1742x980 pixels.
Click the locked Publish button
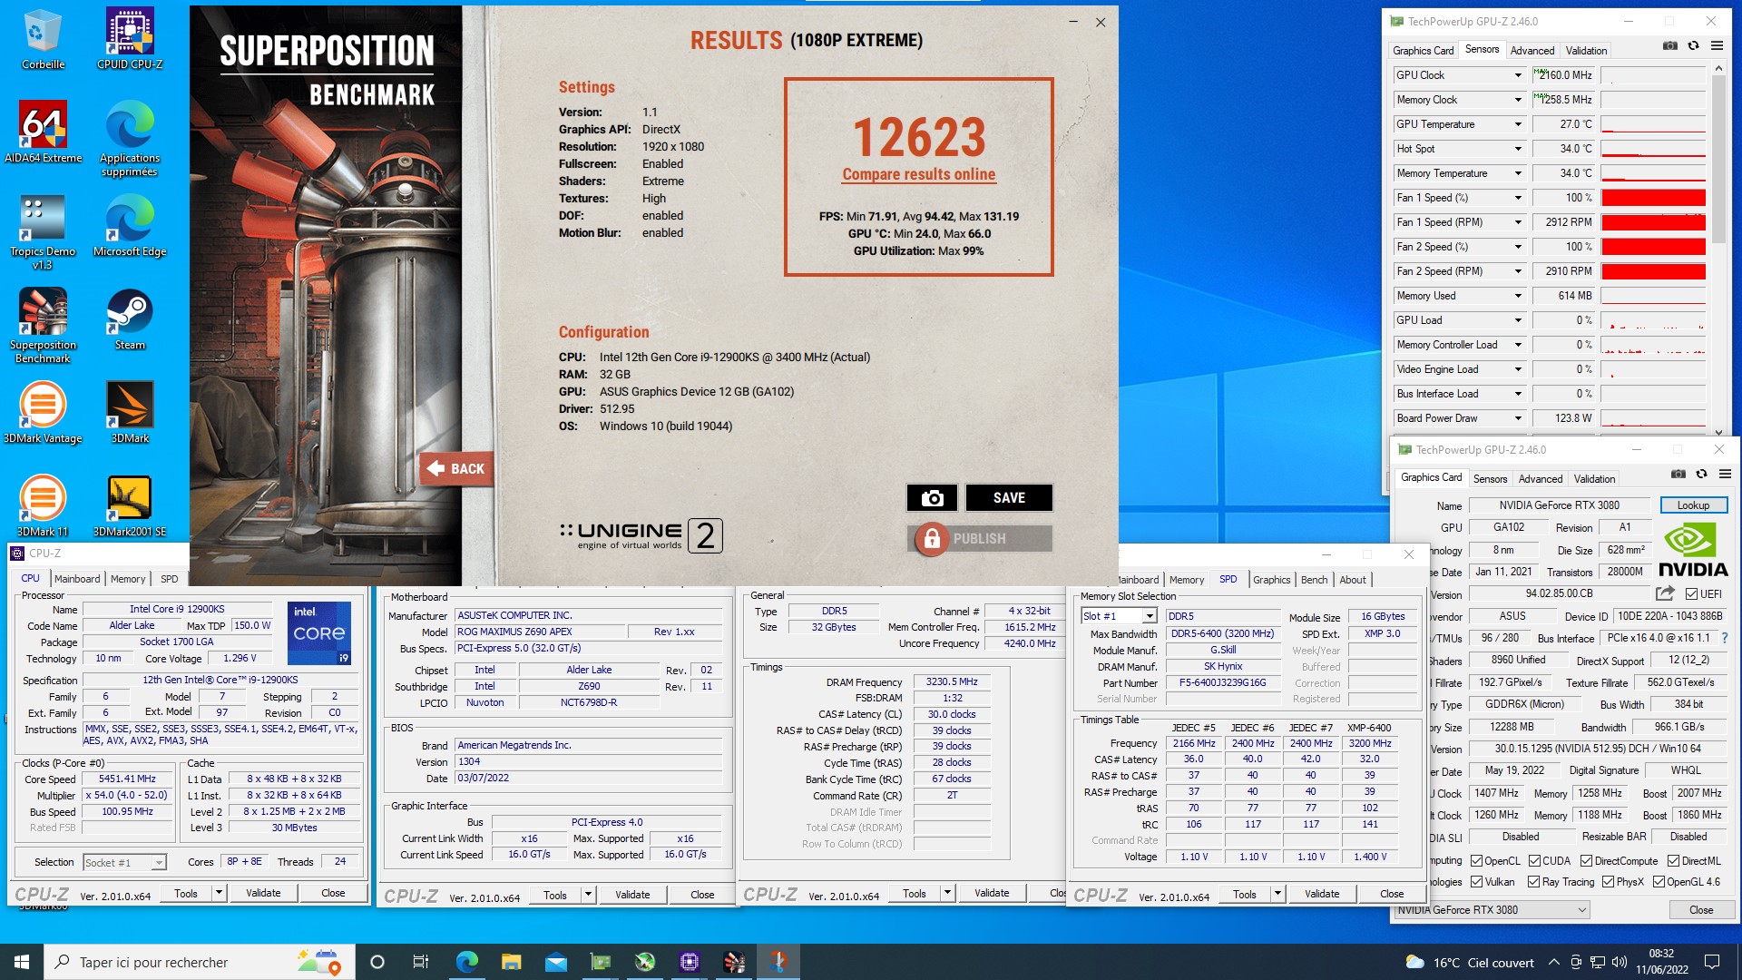point(980,538)
